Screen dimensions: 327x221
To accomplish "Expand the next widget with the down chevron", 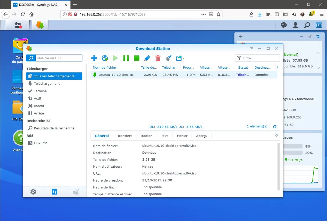I will click(318, 68).
